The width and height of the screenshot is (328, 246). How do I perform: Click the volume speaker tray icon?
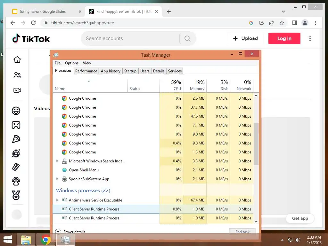(298, 240)
